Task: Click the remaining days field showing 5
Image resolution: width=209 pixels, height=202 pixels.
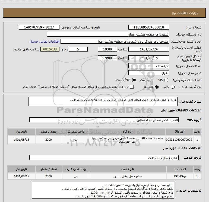Action: pyautogui.click(x=78, y=49)
